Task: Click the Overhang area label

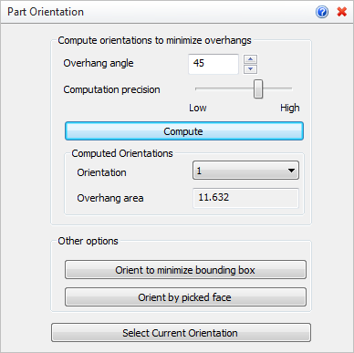Action: (x=110, y=198)
